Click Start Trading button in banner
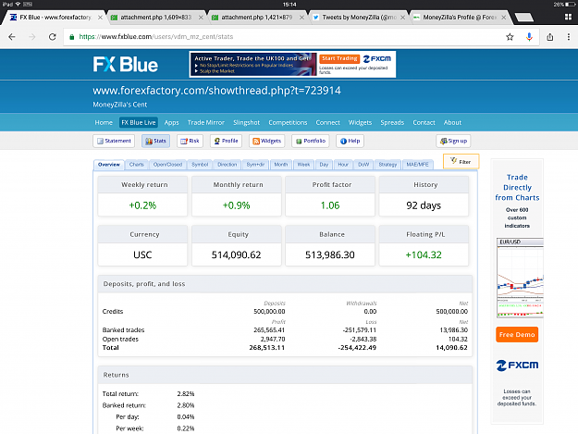The width and height of the screenshot is (578, 434). (x=339, y=58)
